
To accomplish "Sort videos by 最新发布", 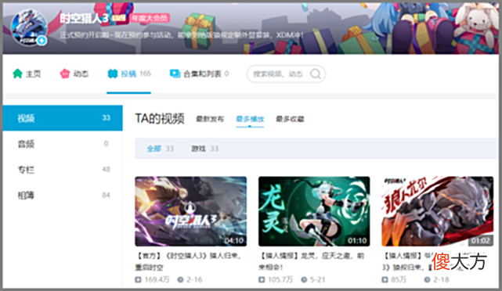I will (x=210, y=119).
